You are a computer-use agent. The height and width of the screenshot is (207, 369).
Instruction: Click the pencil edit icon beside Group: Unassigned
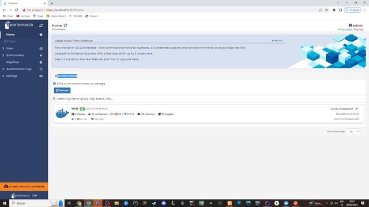pos(356,109)
